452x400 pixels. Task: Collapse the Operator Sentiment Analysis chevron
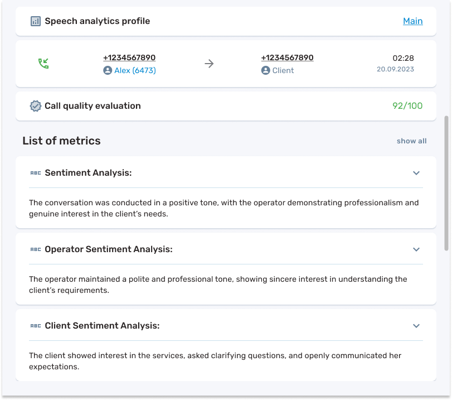click(416, 249)
